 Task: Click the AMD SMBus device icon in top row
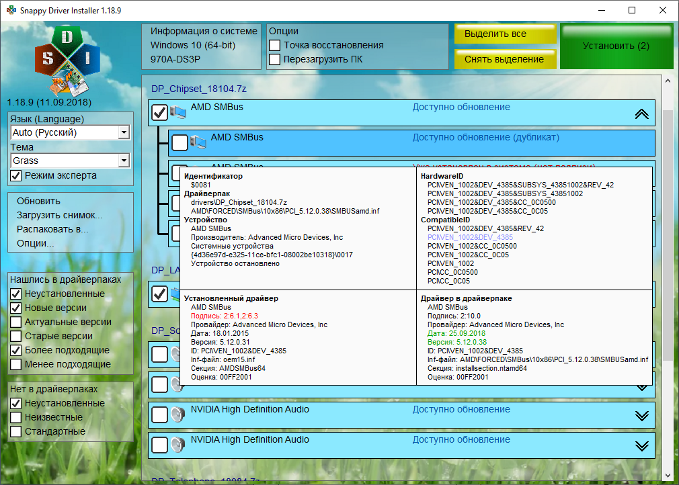click(x=178, y=112)
